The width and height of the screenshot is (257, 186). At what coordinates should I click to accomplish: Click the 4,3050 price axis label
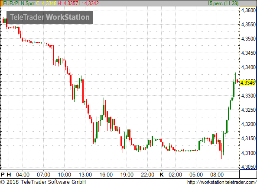[248, 167]
